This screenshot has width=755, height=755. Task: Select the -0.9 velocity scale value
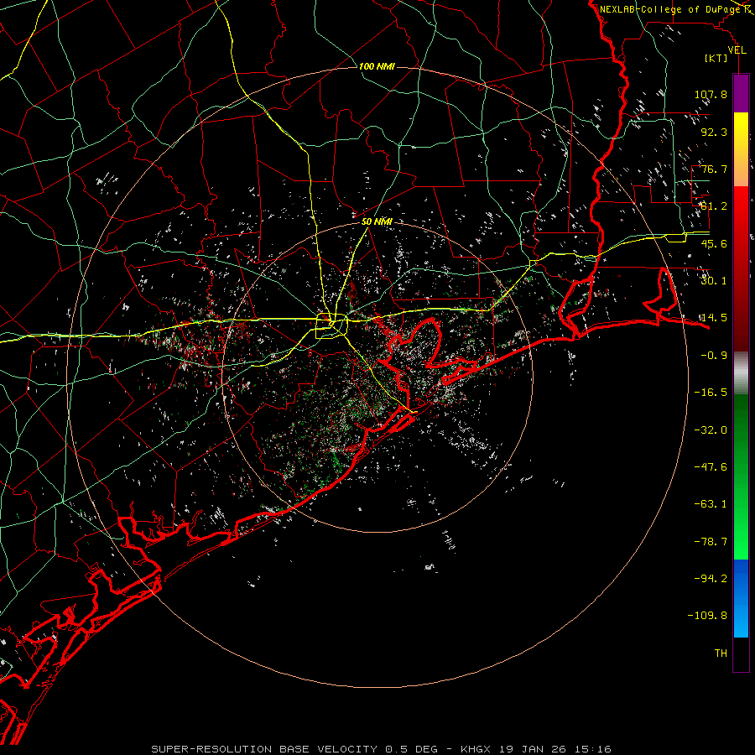[x=714, y=356]
